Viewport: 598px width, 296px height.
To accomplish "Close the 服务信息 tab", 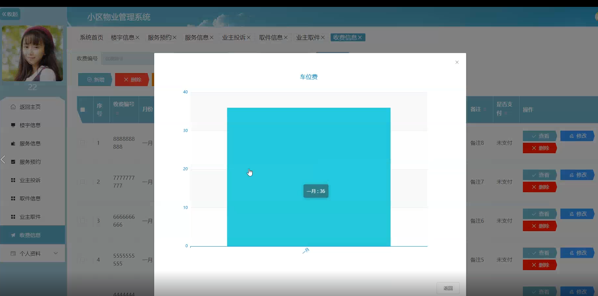I will click(212, 38).
